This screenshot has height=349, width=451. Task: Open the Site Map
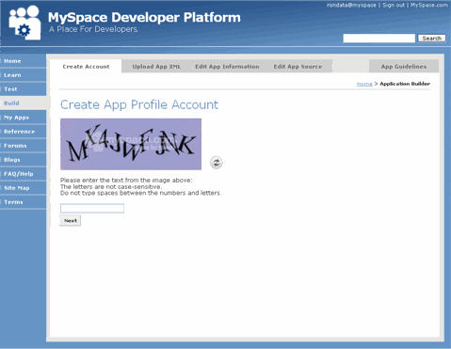pos(23,188)
